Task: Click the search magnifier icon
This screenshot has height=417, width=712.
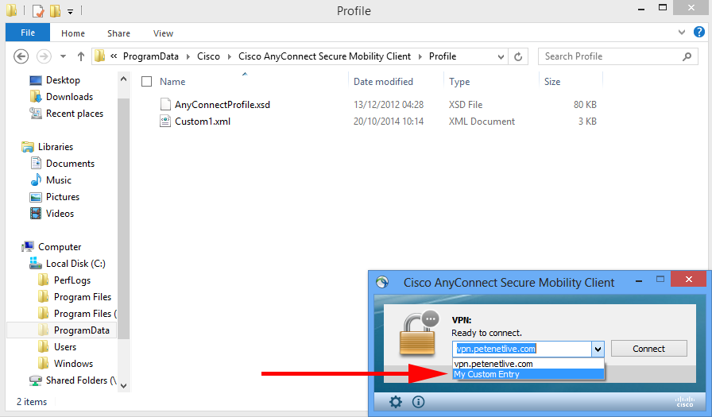Action: pyautogui.click(x=687, y=56)
